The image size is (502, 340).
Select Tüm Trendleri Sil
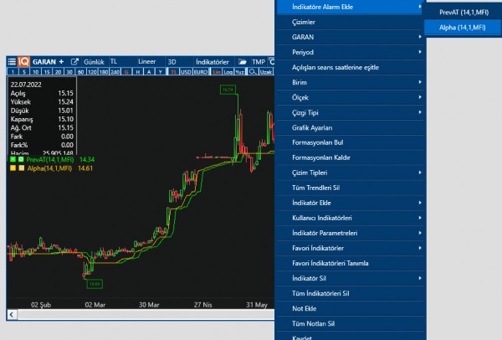(351, 188)
